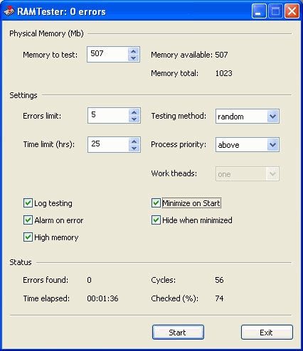Screen dimensions: 303x351
Task: Uncheck the Log testing checkbox
Action: [x=28, y=203]
